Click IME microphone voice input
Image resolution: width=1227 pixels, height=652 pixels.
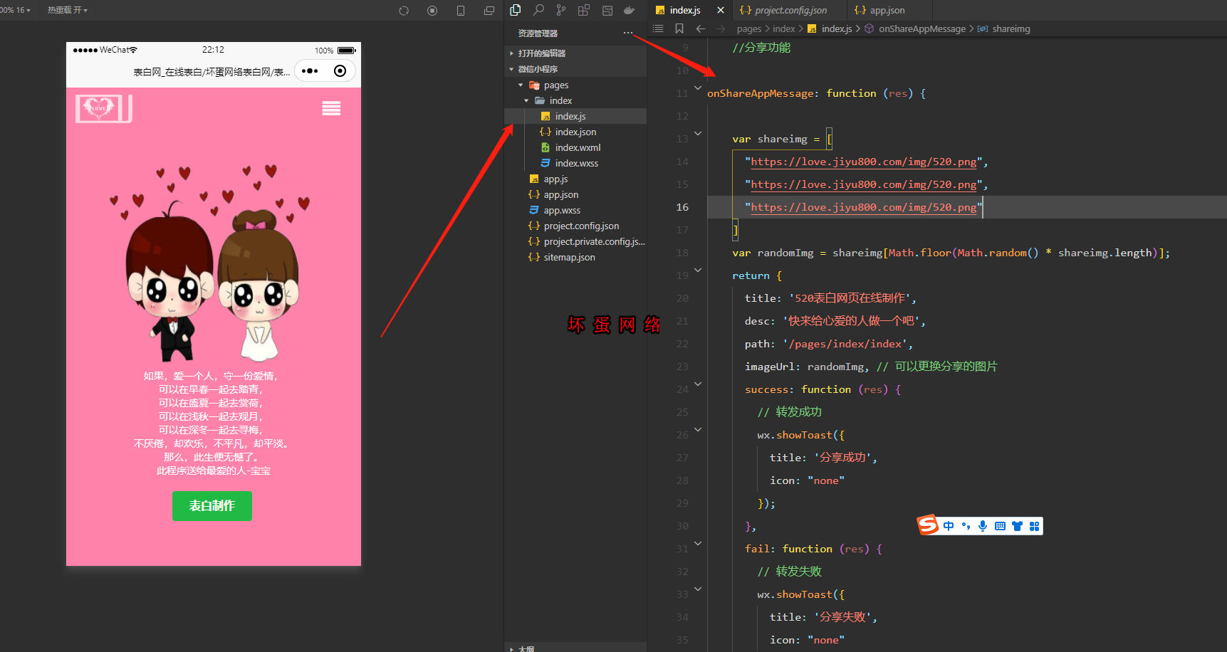983,526
